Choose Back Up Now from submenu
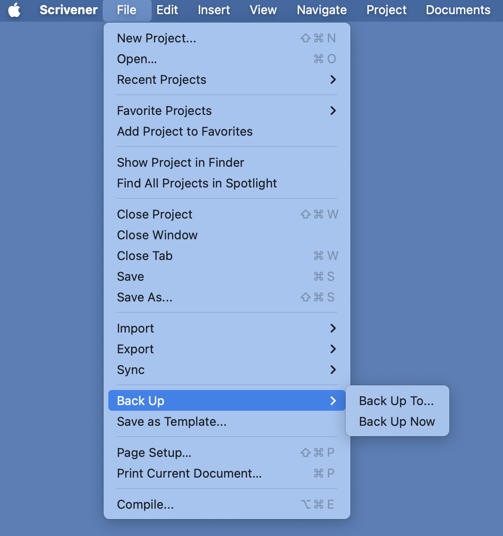503x536 pixels. (397, 422)
